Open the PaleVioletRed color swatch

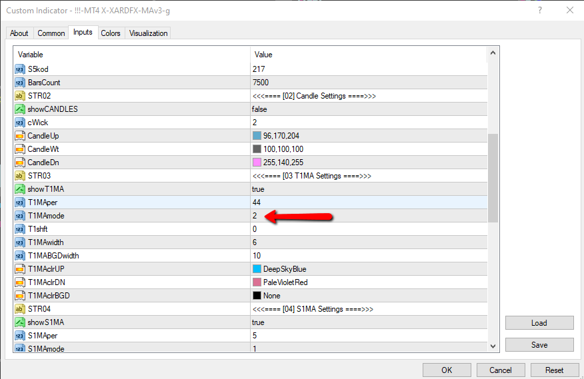[257, 282]
